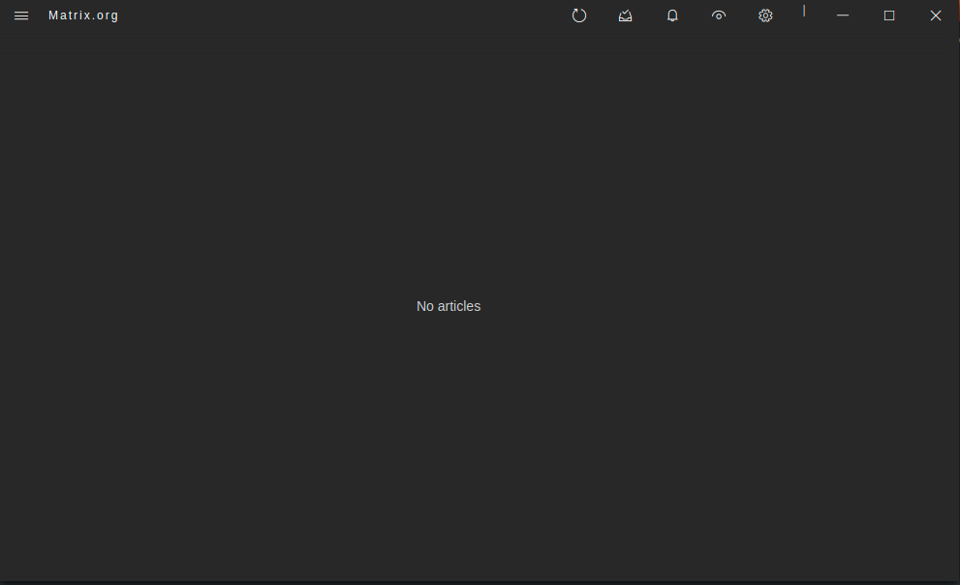Refresh the Matrix.org feed
This screenshot has width=960, height=585.
[x=579, y=15]
